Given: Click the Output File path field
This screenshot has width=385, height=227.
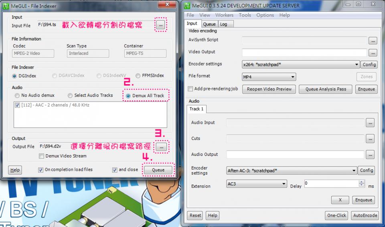Looking at the screenshot, I should pyautogui.click(x=96, y=147).
